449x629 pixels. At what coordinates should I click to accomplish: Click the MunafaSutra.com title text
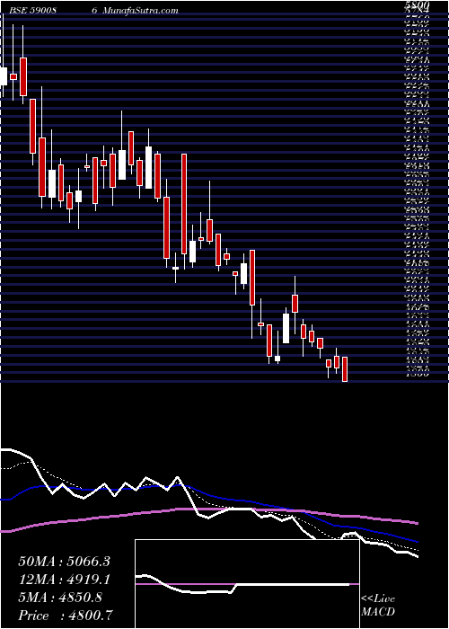(x=140, y=11)
